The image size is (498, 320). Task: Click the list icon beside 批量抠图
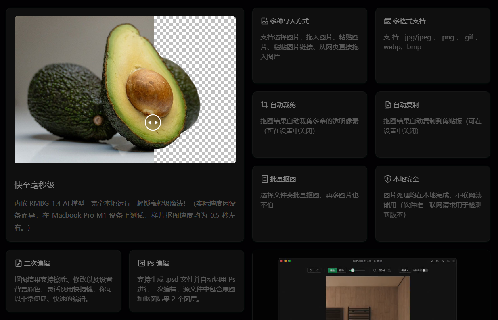(265, 179)
